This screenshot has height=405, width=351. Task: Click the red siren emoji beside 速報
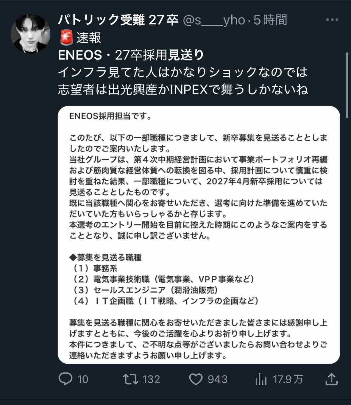pos(66,38)
